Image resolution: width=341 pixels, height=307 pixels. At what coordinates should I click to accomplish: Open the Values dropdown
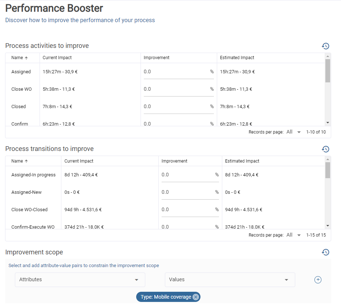click(x=230, y=280)
